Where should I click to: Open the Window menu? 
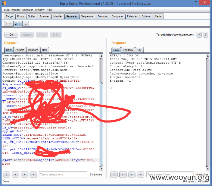pos(40,10)
